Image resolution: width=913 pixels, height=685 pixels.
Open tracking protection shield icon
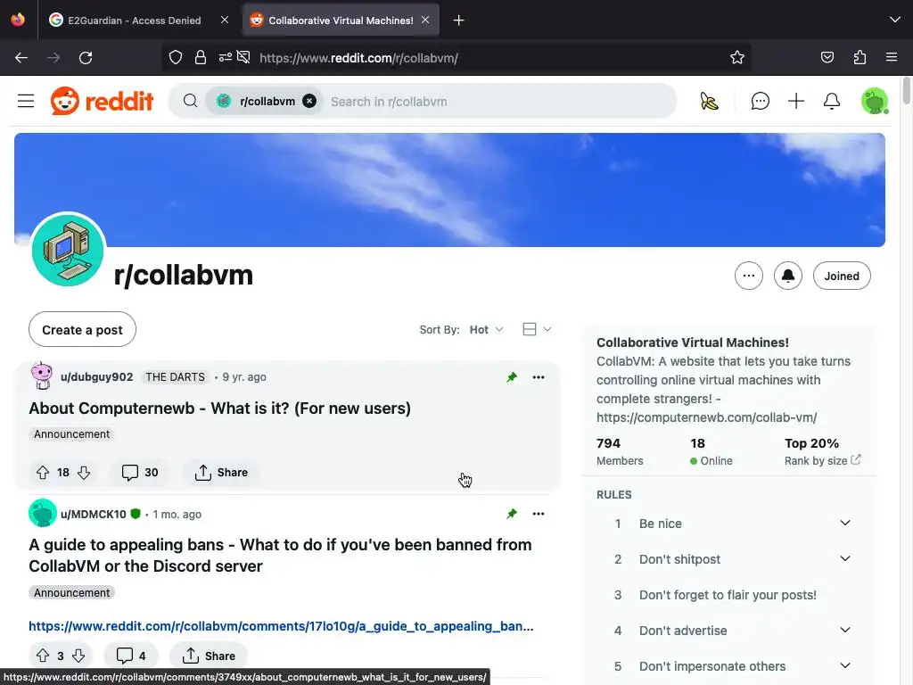(176, 57)
